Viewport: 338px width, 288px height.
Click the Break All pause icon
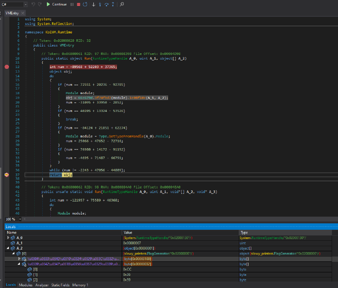click(x=72, y=4)
